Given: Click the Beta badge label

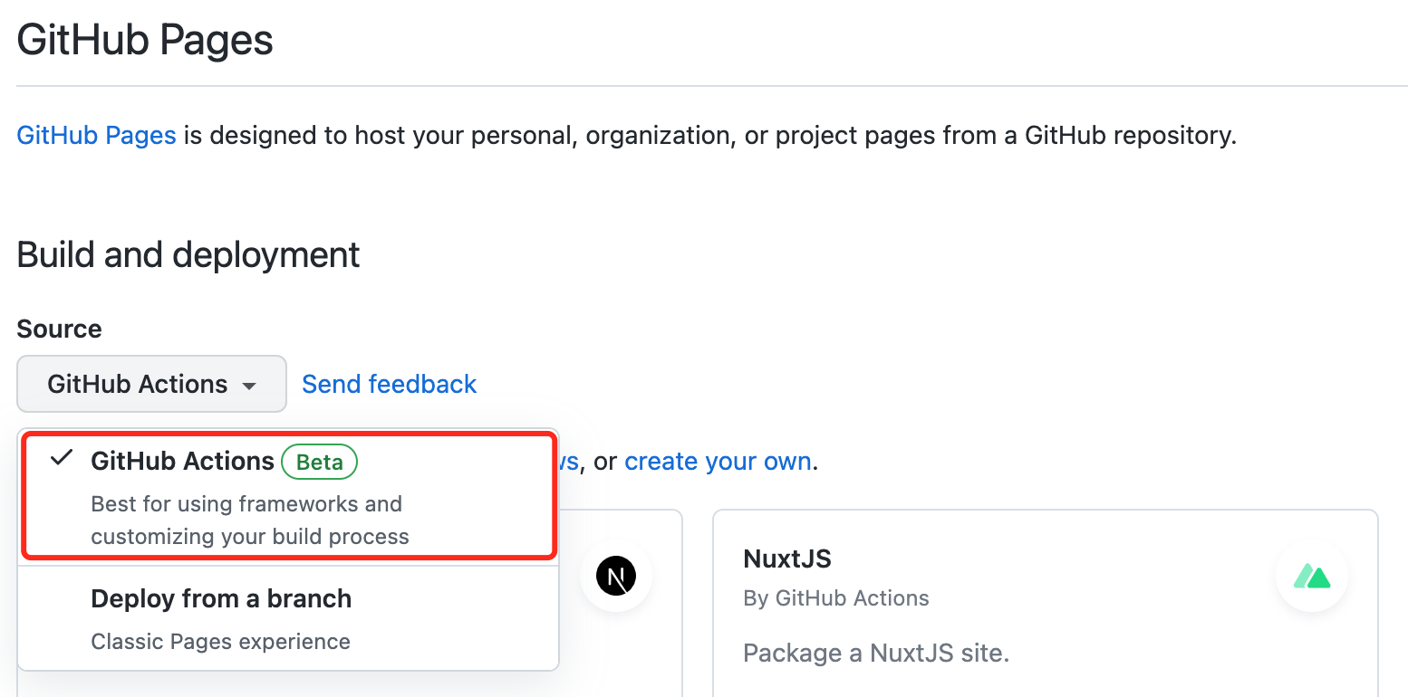Looking at the screenshot, I should pos(320,462).
